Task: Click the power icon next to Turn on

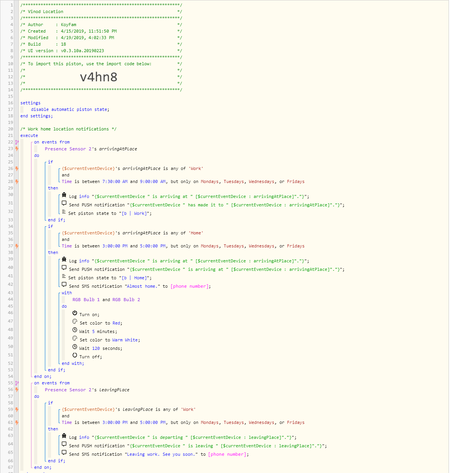Action: point(75,313)
